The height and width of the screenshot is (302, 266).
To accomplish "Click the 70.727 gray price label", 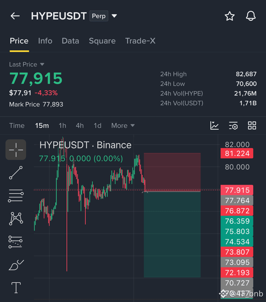I will [x=237, y=283].
